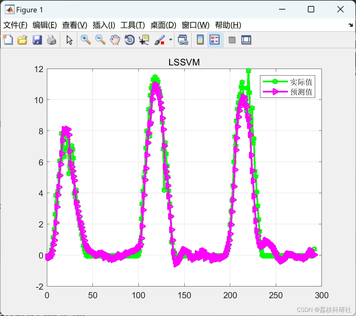The width and height of the screenshot is (356, 316).
Task: Select the Edit Plot arrow tool
Action: [x=69, y=40]
